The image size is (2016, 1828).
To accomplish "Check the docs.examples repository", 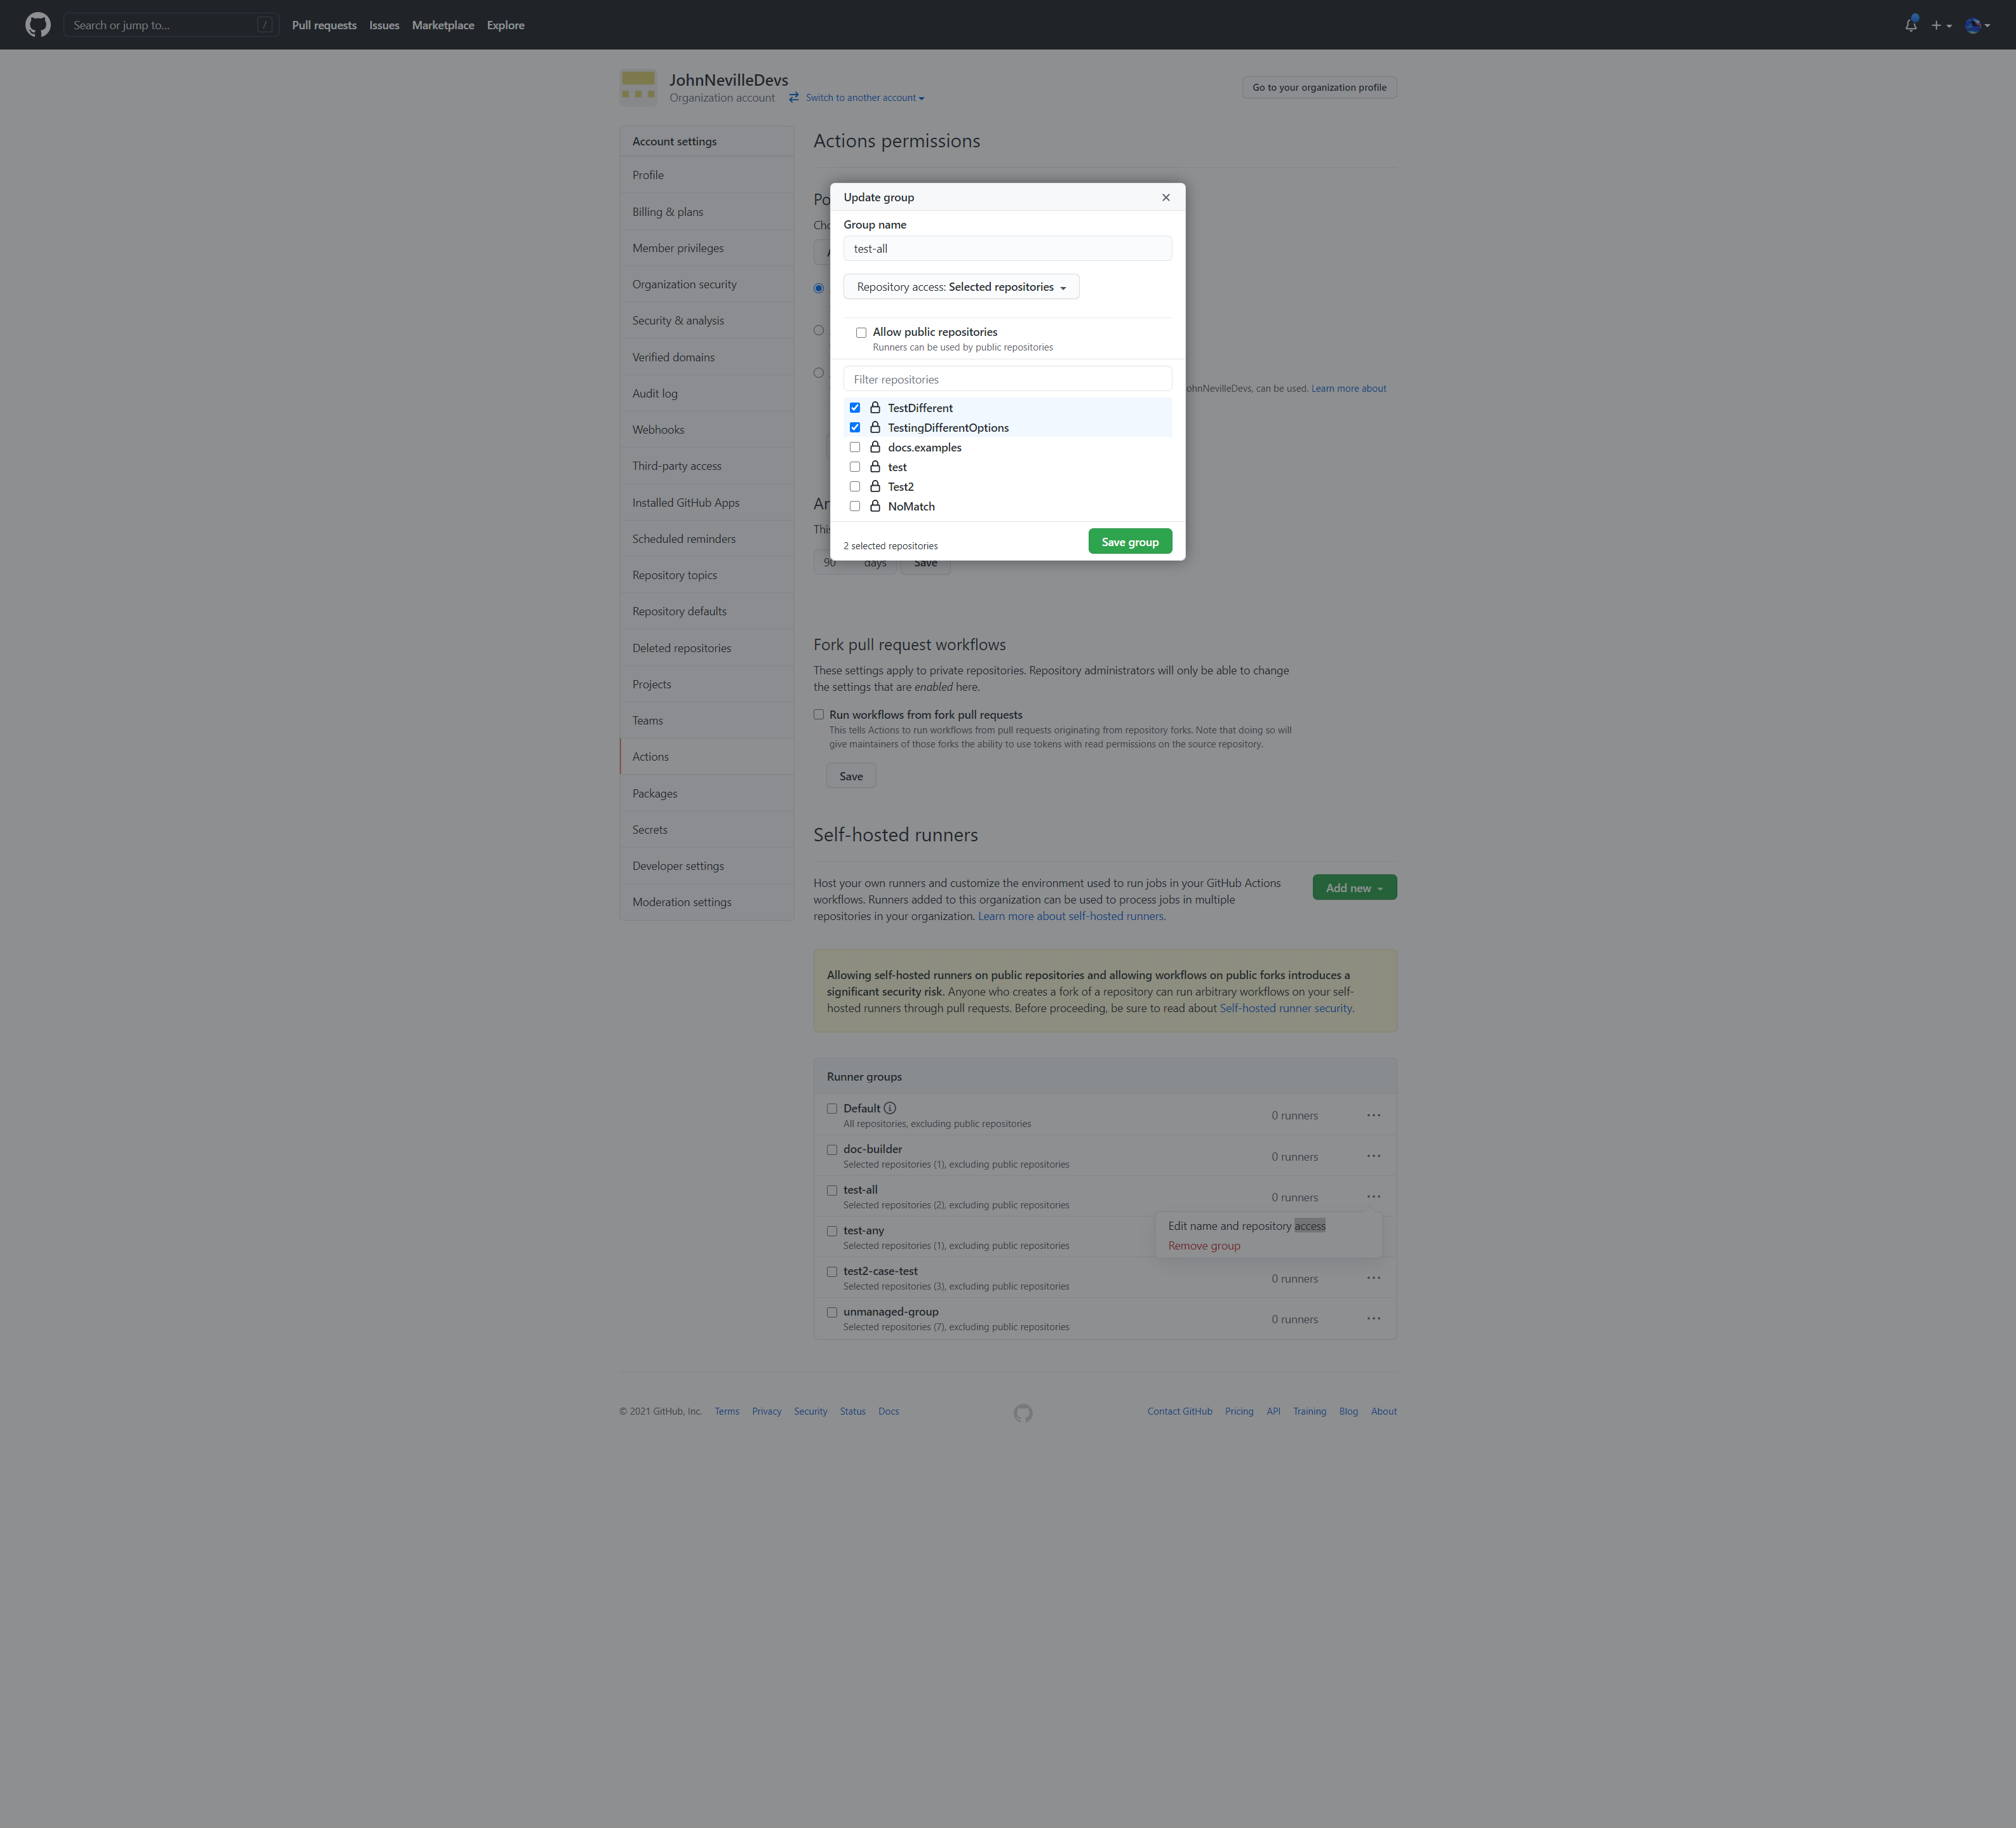I will (855, 448).
